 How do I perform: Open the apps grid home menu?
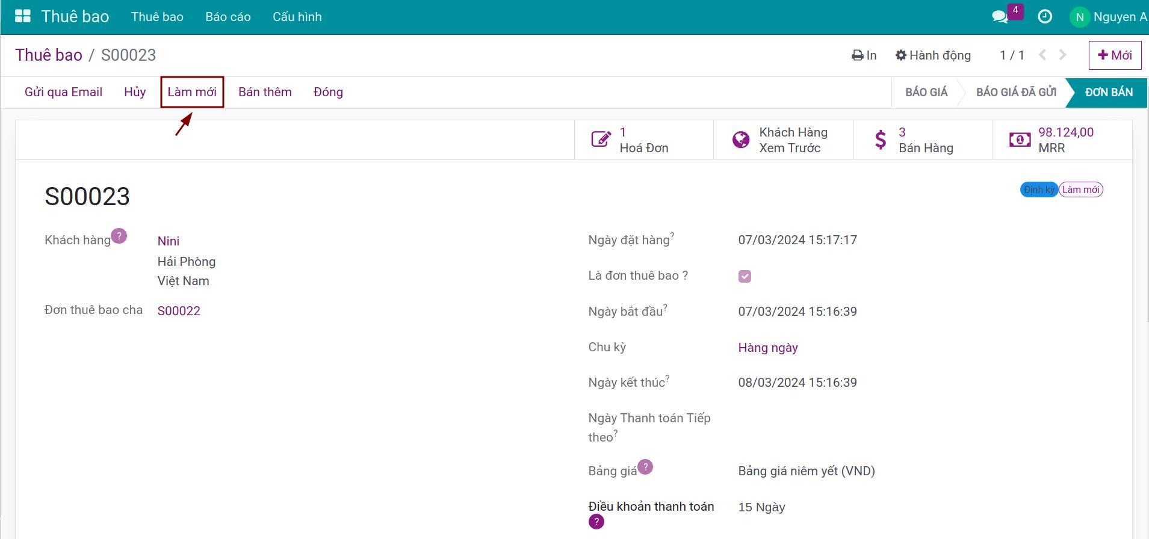23,16
